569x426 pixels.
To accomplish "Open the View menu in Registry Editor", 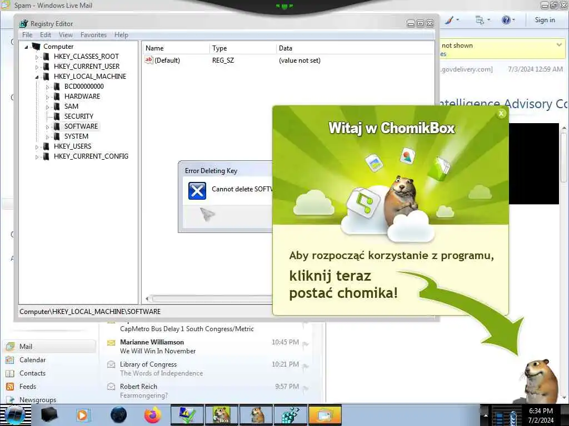I will (66, 35).
